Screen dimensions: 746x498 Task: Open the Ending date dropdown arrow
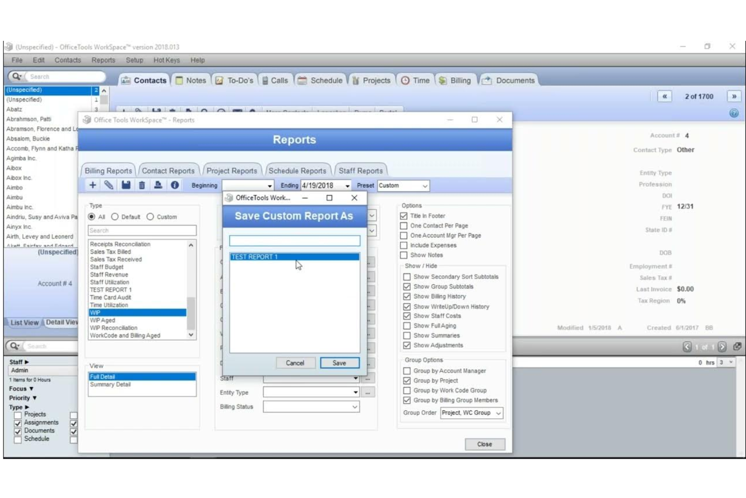[347, 186]
